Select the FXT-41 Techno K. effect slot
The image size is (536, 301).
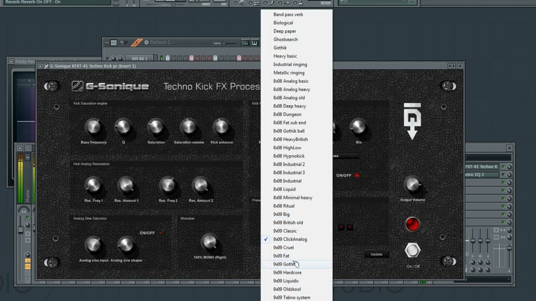tap(482, 166)
